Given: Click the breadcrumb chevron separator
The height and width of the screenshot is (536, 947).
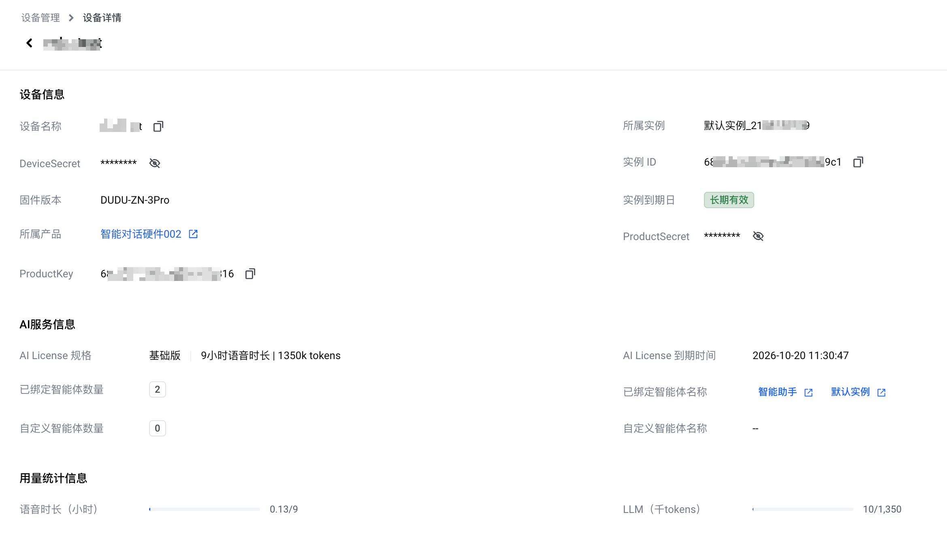Looking at the screenshot, I should tap(71, 18).
